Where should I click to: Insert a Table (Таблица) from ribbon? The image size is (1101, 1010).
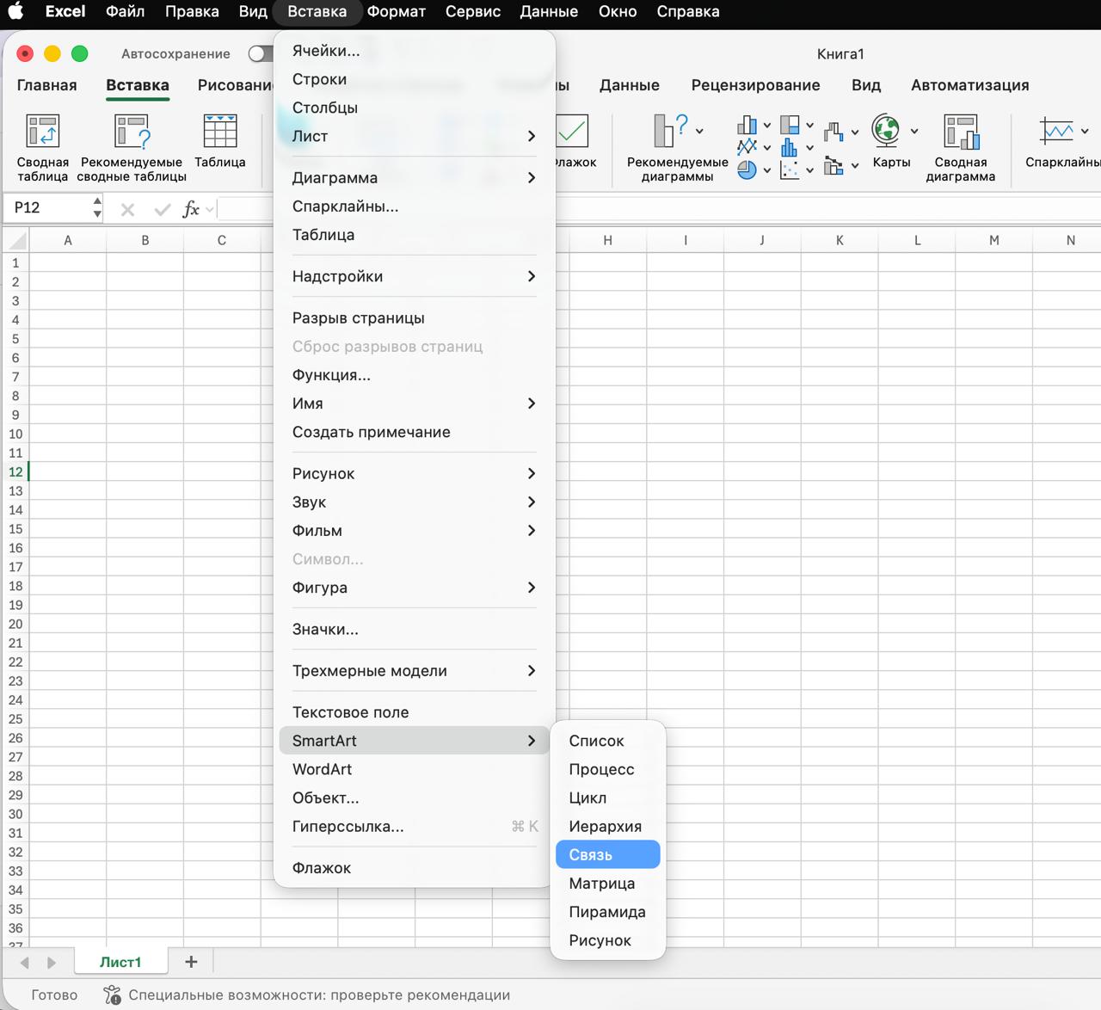219,132
